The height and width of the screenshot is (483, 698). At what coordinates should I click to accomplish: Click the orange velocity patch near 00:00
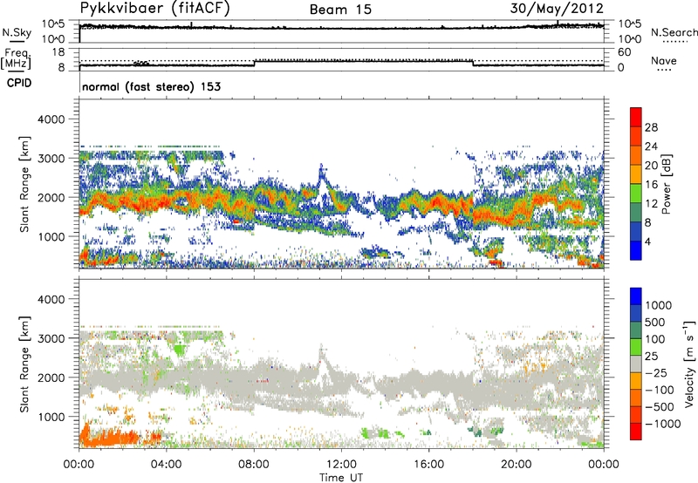click(x=109, y=438)
